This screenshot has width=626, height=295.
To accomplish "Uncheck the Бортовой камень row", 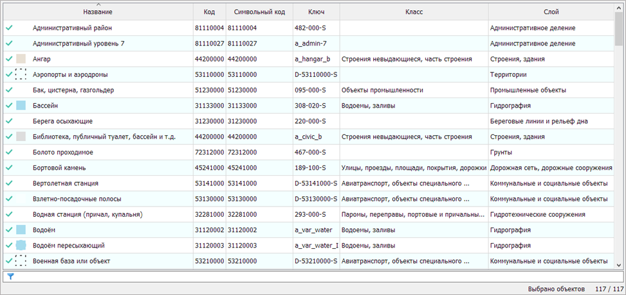I will pos(8,167).
